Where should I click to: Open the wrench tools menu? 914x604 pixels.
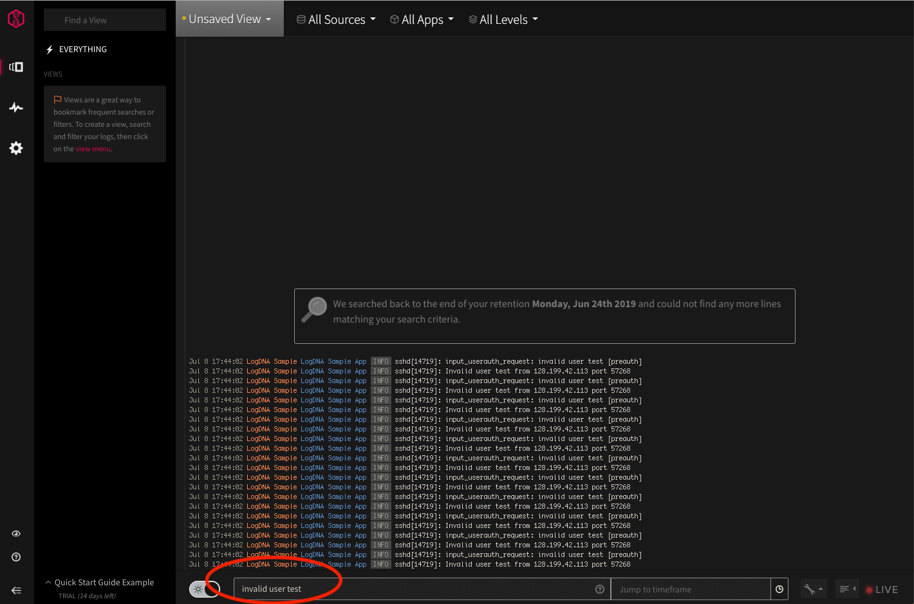pyautogui.click(x=814, y=589)
